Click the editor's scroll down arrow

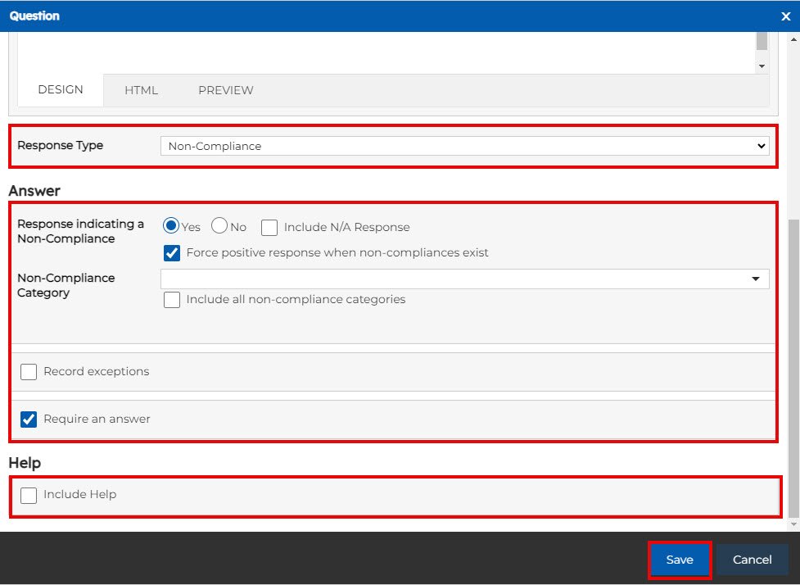click(762, 66)
